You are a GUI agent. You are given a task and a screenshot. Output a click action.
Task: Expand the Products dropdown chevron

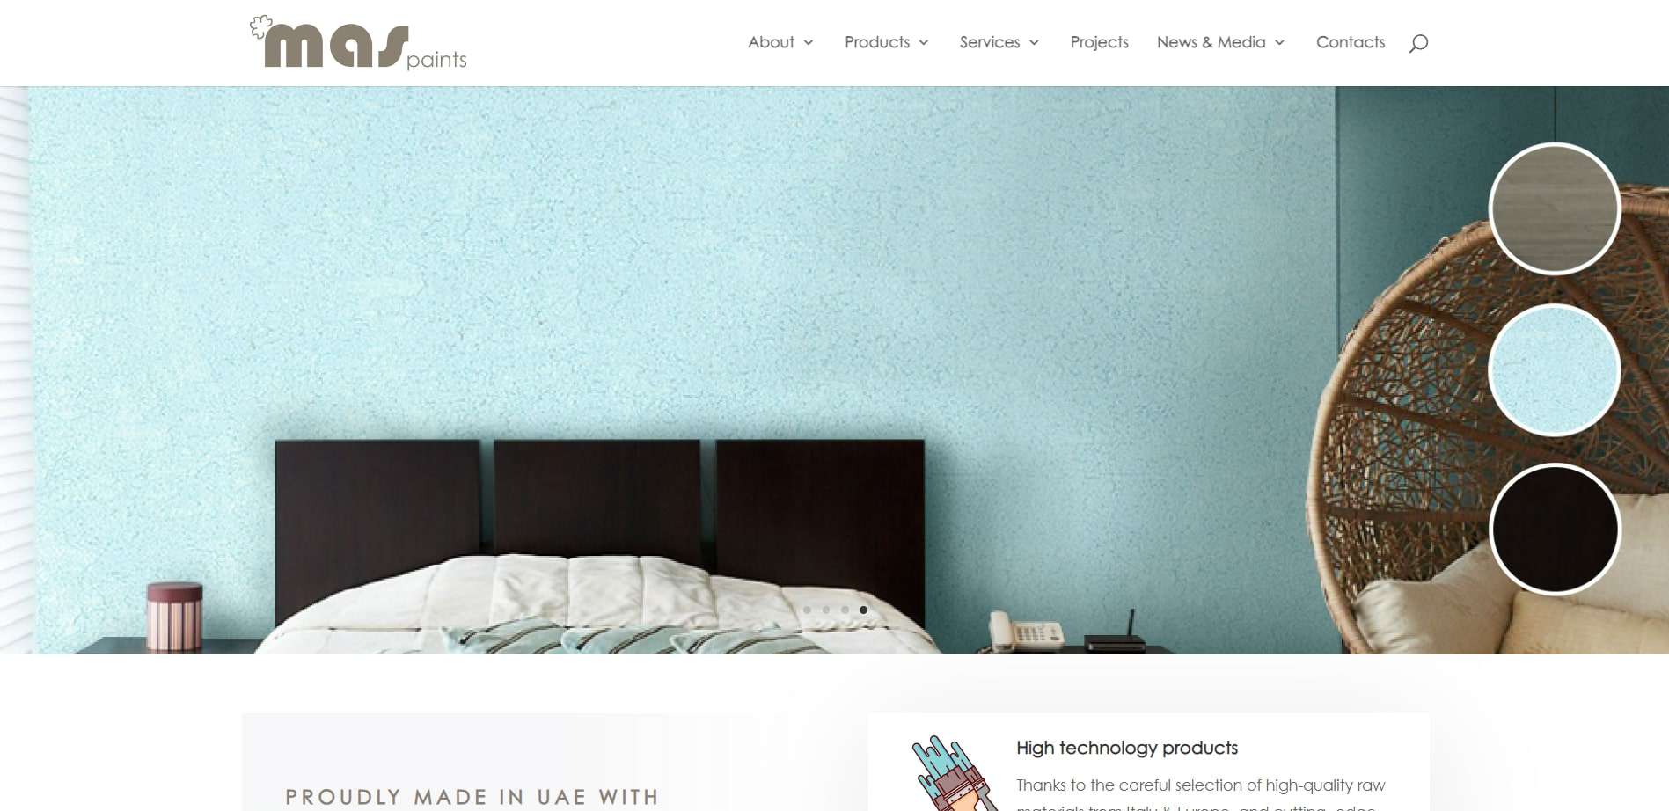coord(924,43)
